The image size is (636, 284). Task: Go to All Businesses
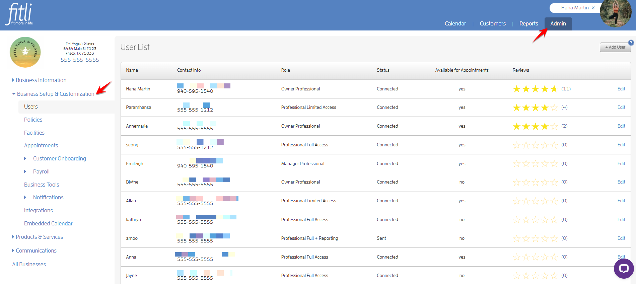(29, 264)
